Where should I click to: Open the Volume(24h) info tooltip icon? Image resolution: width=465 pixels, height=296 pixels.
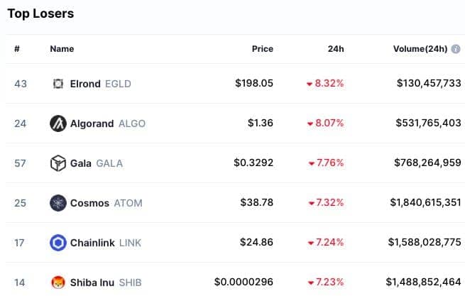click(456, 49)
